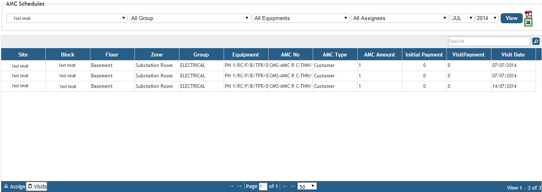
Task: Expand the All Group dropdown
Action: click(x=190, y=18)
